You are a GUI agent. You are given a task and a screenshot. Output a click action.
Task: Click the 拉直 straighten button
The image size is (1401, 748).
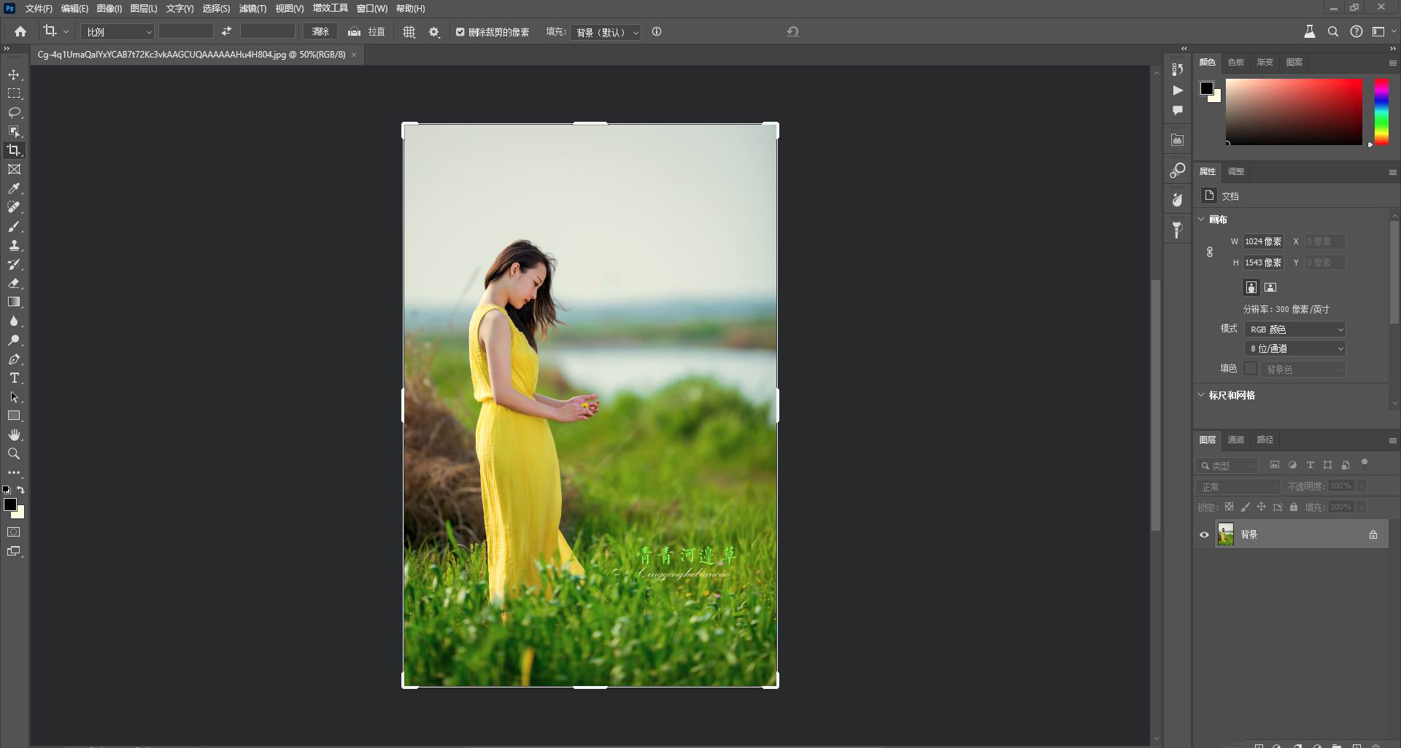(366, 32)
